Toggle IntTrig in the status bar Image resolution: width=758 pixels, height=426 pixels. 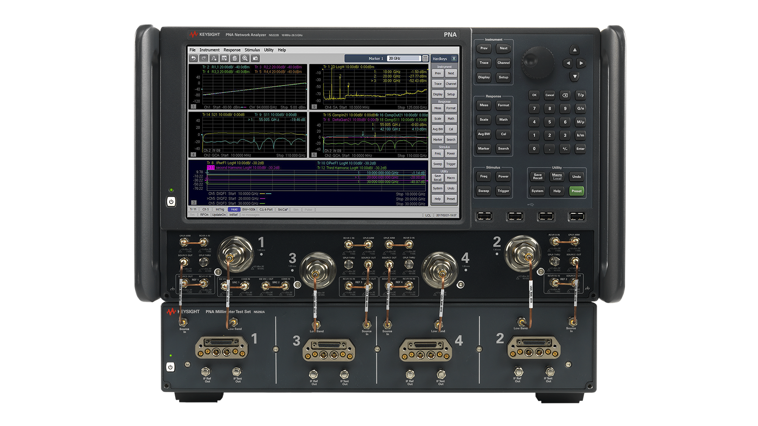tap(220, 209)
